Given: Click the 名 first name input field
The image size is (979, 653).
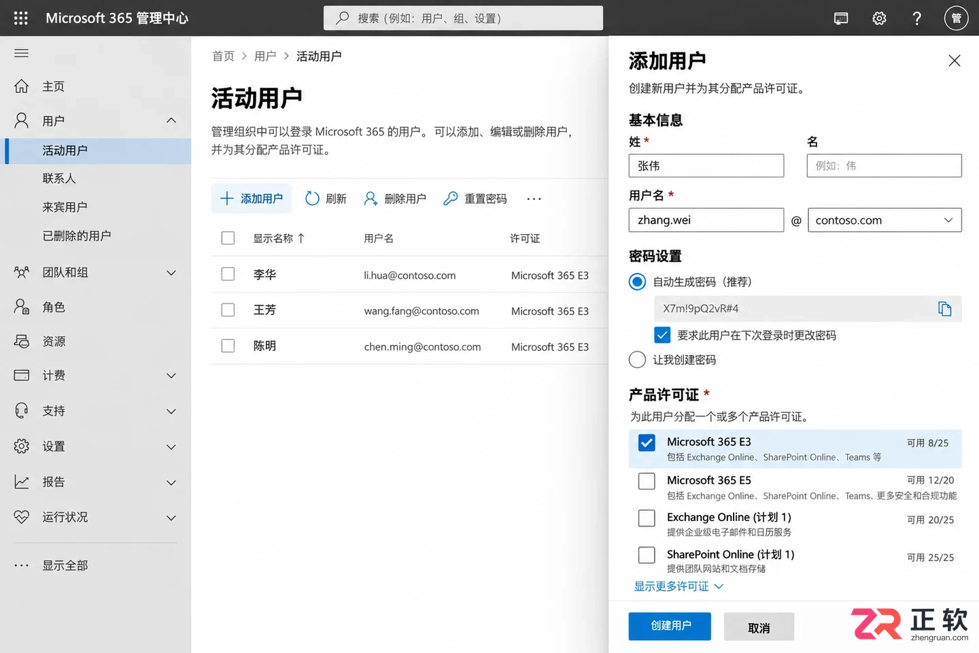Looking at the screenshot, I should pos(884,166).
